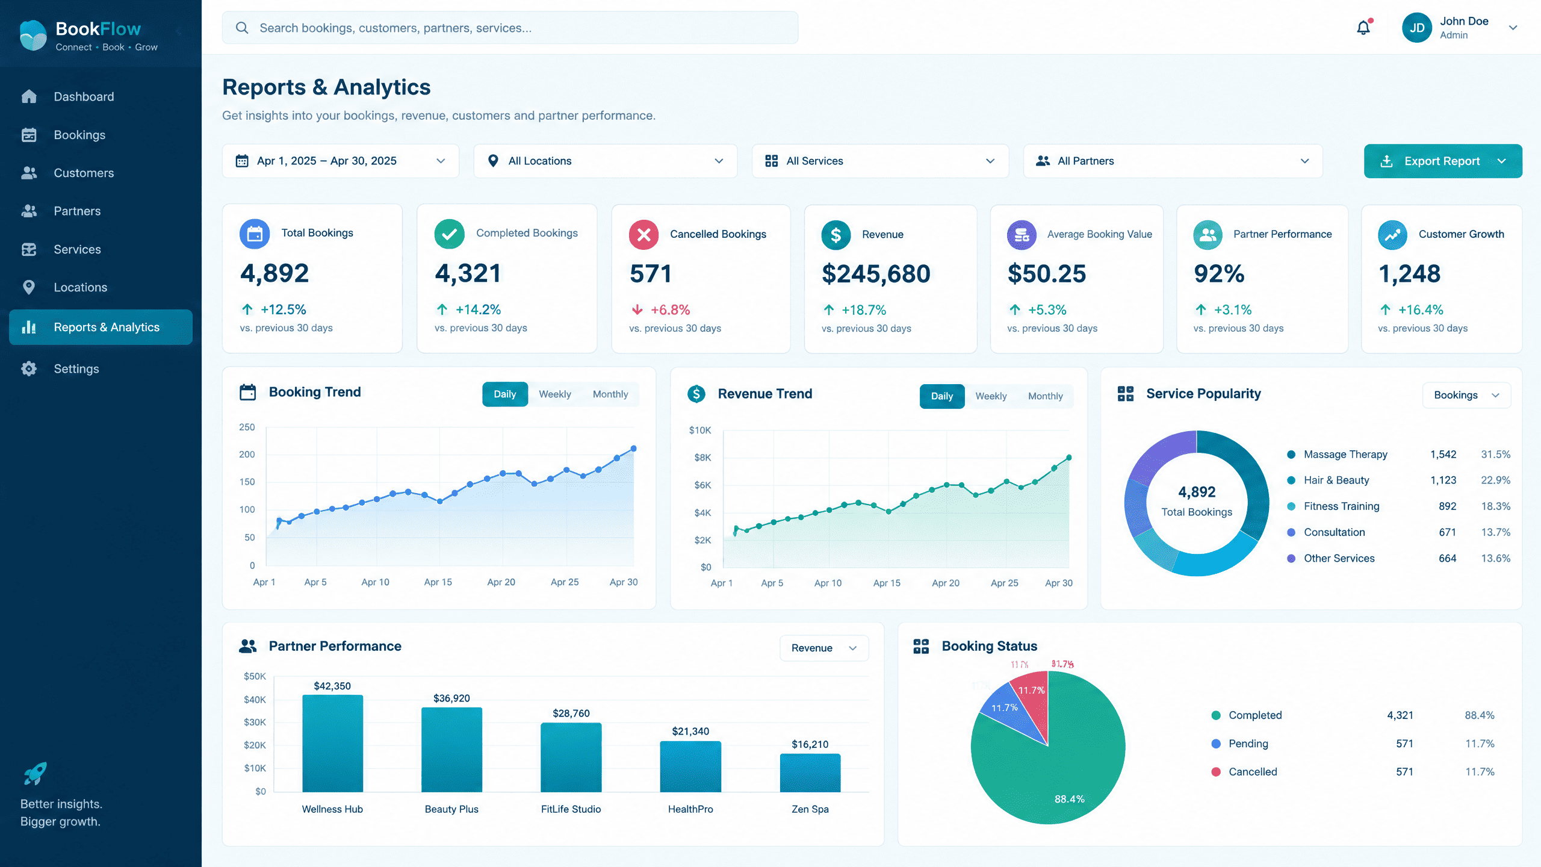Click the rocket icon in sidebar footer
The width and height of the screenshot is (1541, 867).
click(35, 773)
